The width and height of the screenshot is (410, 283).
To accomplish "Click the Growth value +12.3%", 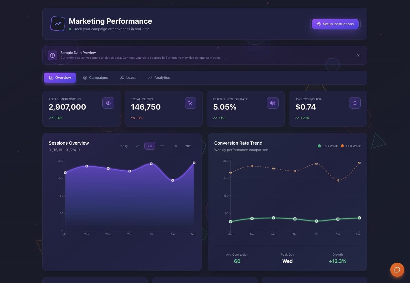I will pyautogui.click(x=338, y=261).
